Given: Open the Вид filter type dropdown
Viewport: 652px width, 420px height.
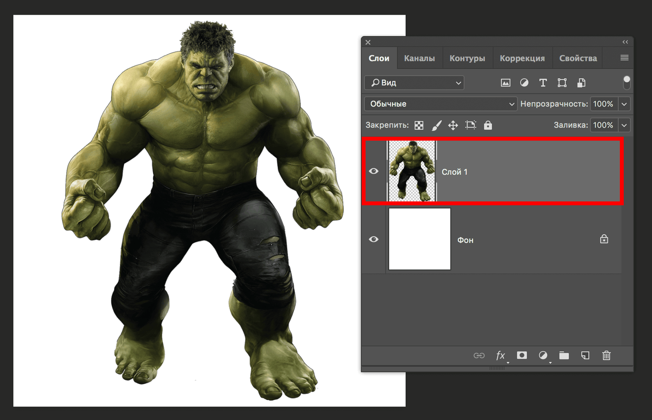Looking at the screenshot, I should click(414, 83).
